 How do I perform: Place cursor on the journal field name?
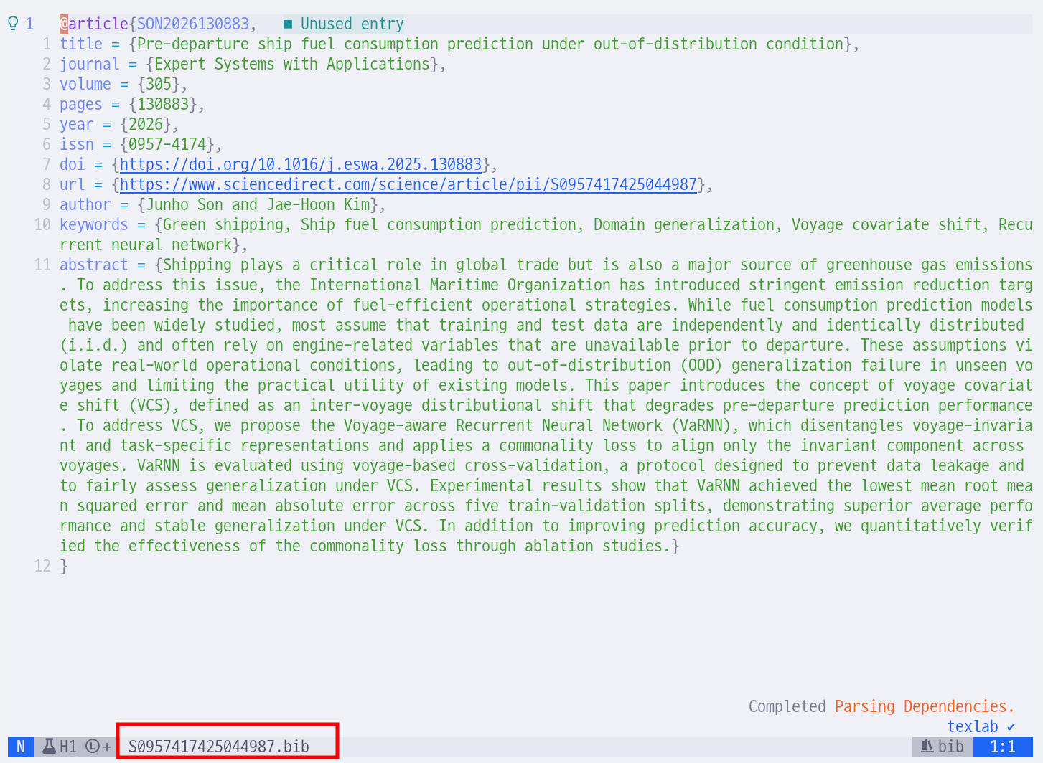point(89,65)
